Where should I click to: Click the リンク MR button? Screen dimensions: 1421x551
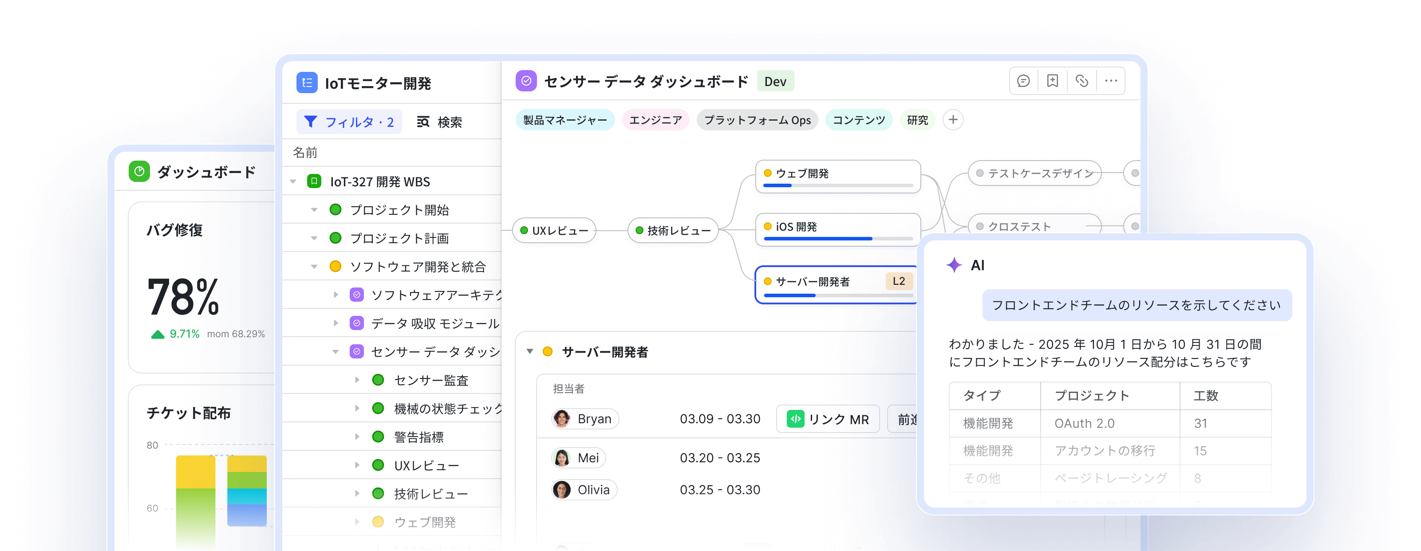tap(828, 419)
